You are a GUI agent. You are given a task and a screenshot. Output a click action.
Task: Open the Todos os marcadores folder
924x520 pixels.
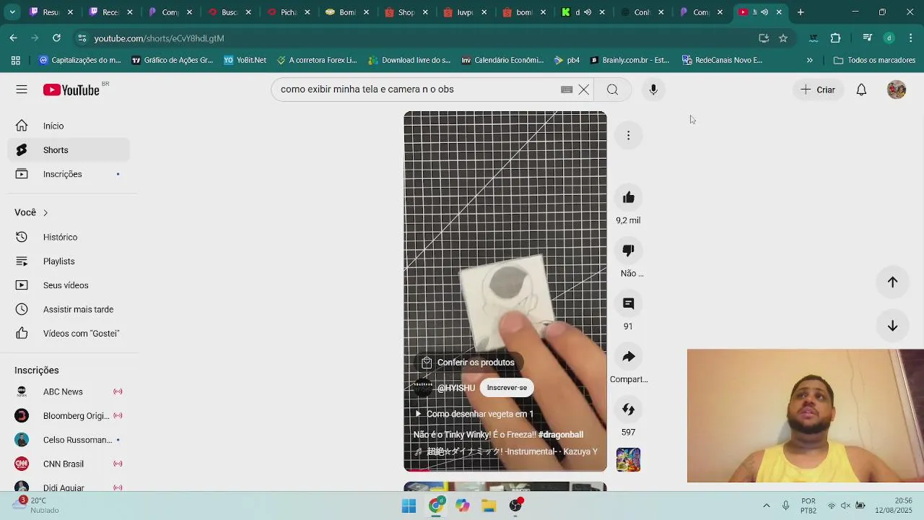[x=874, y=61]
